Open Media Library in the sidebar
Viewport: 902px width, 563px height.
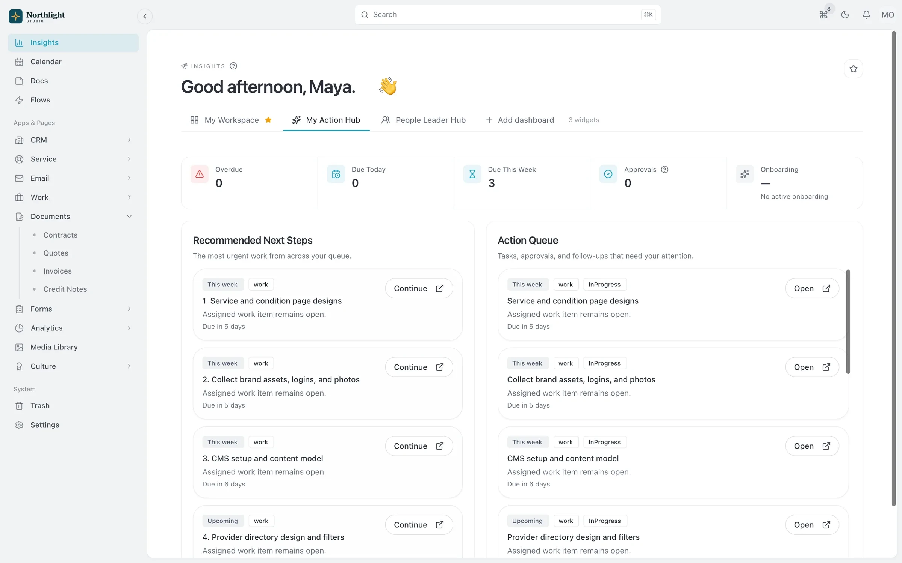73,347
